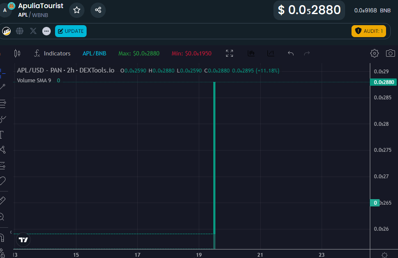
Task: Click the current price label 0.0₅2880 on axis
Action: (x=383, y=82)
